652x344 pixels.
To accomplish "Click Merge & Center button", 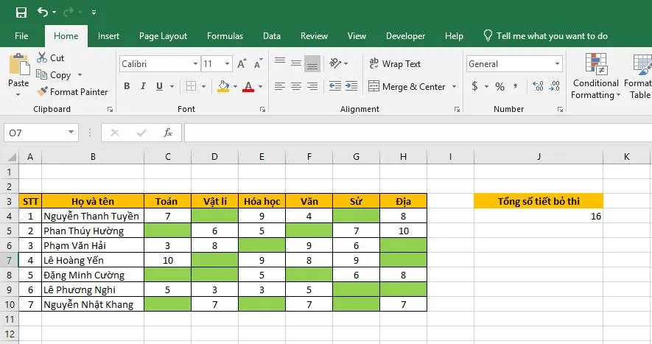I will (407, 86).
